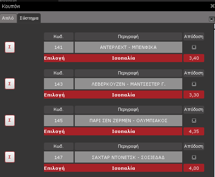Click the Σ button for match 143
Screen dimensions: 215x177
click(x=10, y=84)
